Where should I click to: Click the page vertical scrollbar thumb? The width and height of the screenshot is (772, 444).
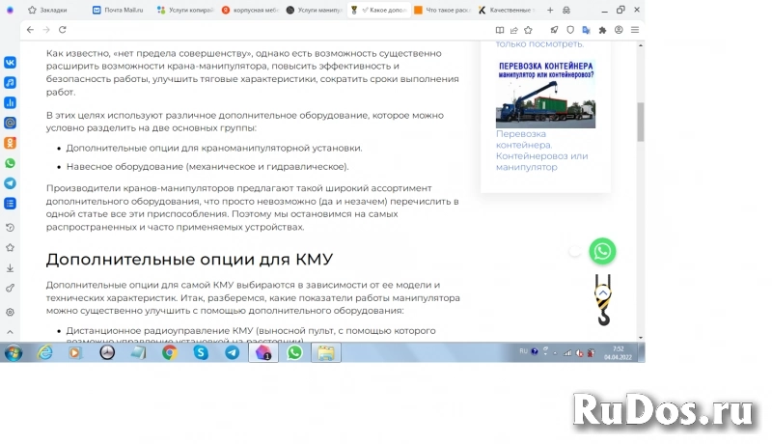pyautogui.click(x=641, y=122)
